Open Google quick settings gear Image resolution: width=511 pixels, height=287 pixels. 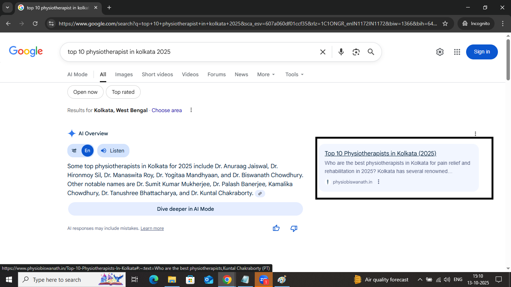point(440,52)
